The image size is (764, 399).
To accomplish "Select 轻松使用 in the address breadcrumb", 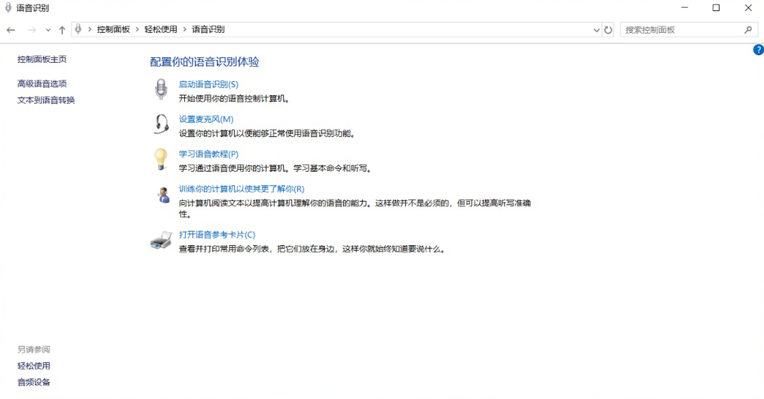I will [161, 29].
